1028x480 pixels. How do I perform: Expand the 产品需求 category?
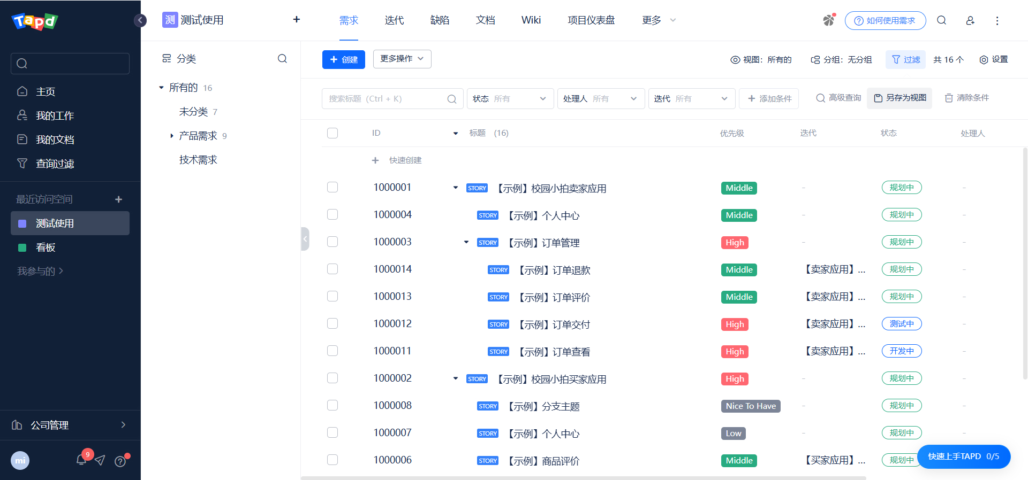point(171,136)
